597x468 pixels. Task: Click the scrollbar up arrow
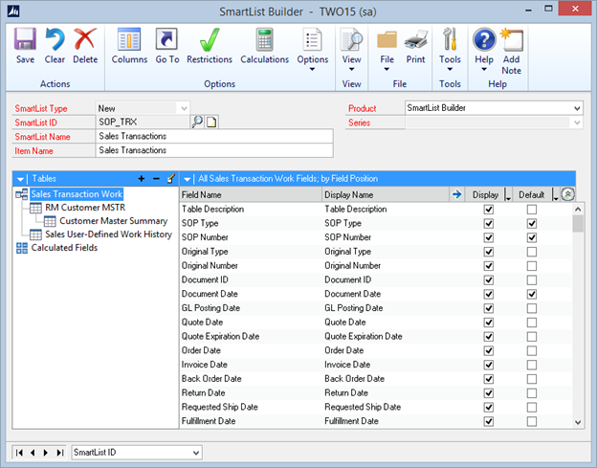(578, 209)
